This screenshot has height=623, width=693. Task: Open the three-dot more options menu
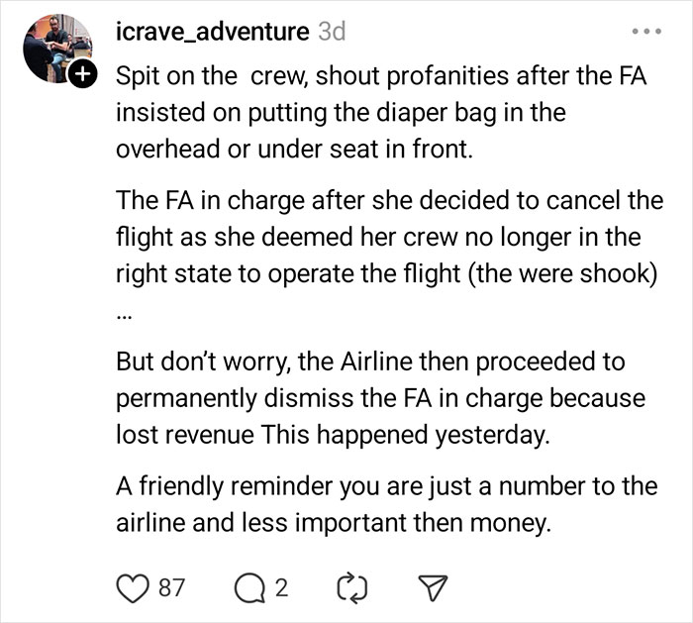pyautogui.click(x=649, y=31)
